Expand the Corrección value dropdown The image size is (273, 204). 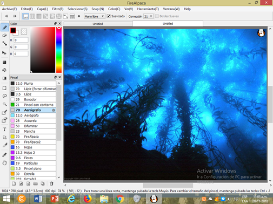(x=148, y=16)
